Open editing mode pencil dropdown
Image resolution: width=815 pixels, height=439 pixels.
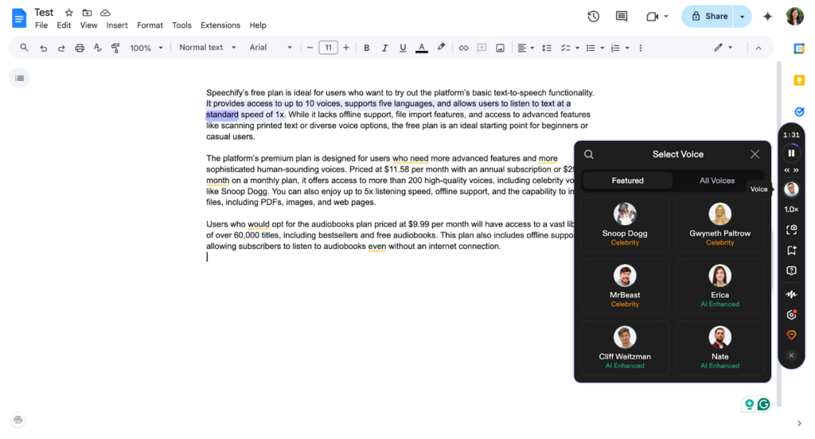pyautogui.click(x=723, y=47)
